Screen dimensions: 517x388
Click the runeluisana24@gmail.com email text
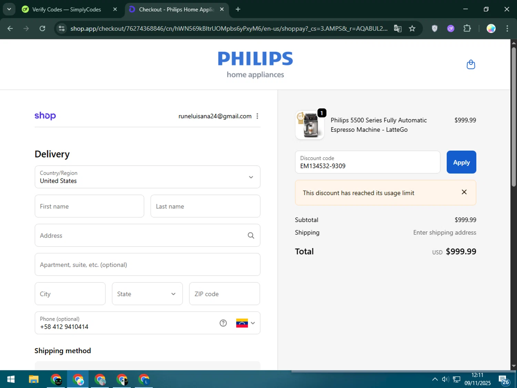click(215, 116)
